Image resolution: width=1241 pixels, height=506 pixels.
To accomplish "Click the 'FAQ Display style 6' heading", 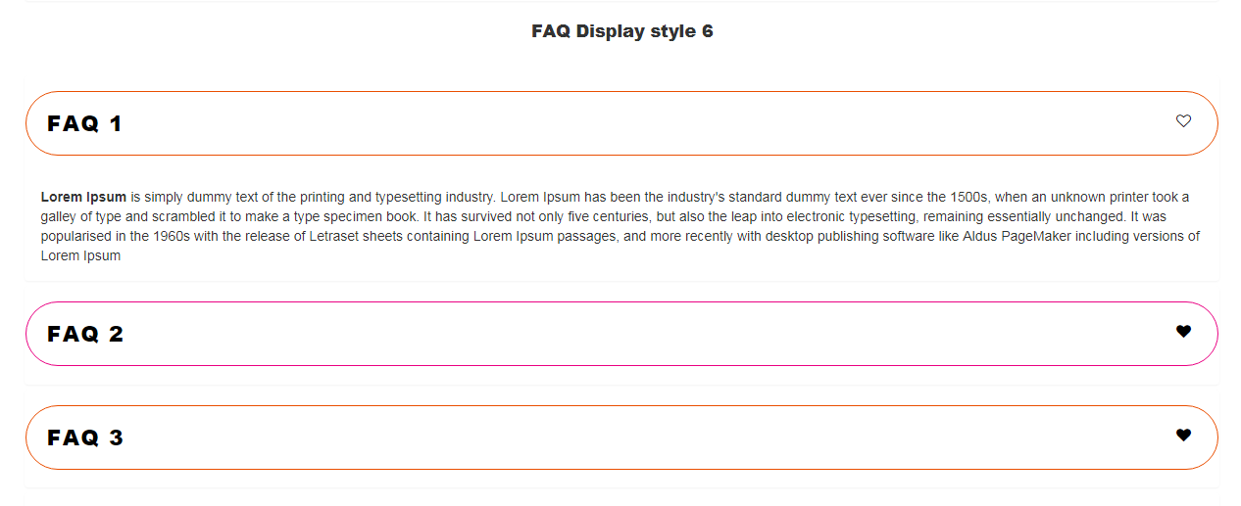I will tap(622, 31).
